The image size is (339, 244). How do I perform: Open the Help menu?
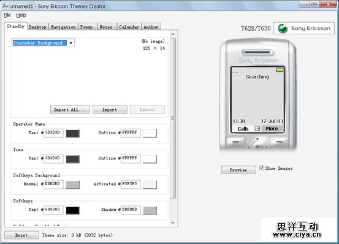pyautogui.click(x=21, y=15)
